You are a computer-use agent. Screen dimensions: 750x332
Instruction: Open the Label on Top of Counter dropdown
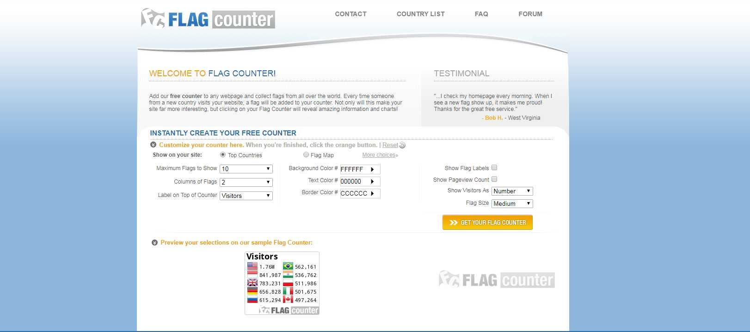pyautogui.click(x=246, y=196)
